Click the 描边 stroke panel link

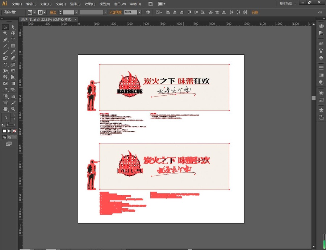click(x=54, y=12)
